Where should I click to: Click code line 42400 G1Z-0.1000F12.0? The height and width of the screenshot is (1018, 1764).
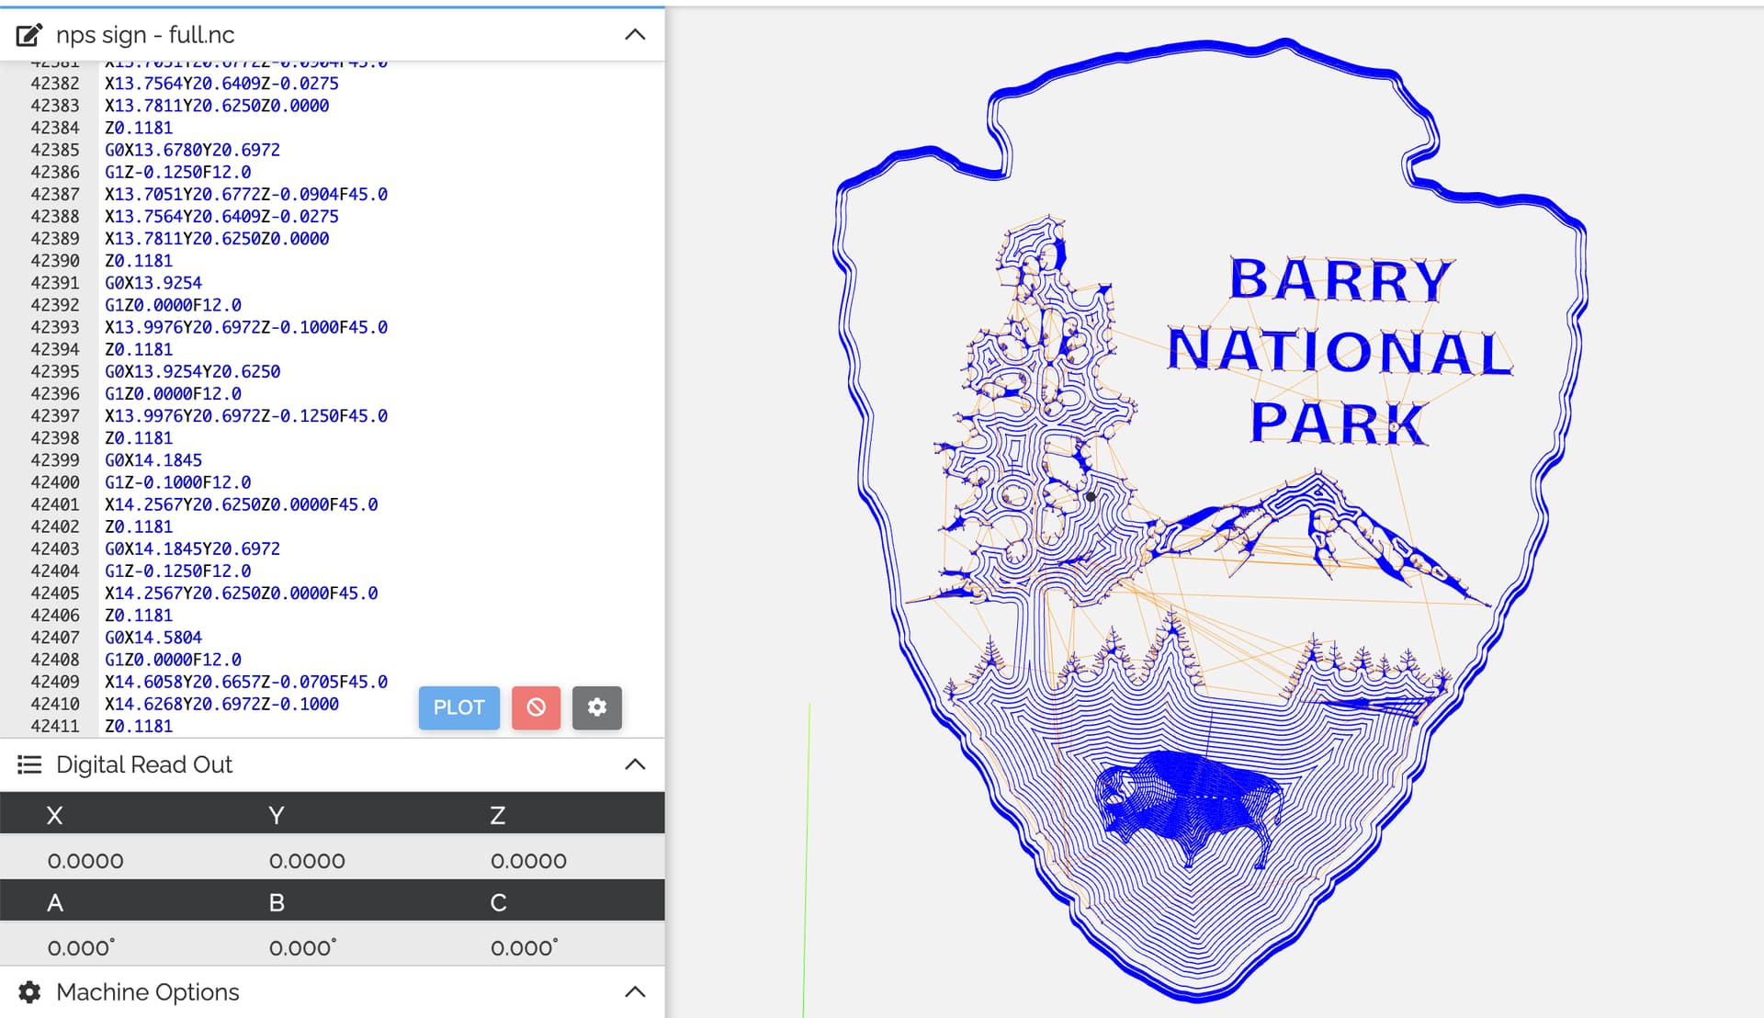177,482
